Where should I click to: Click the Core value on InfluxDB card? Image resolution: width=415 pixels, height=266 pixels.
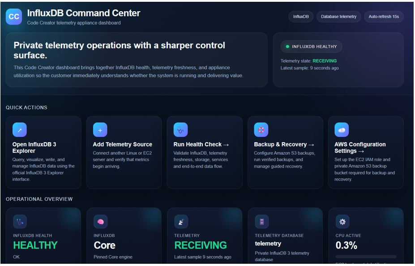[x=104, y=245]
